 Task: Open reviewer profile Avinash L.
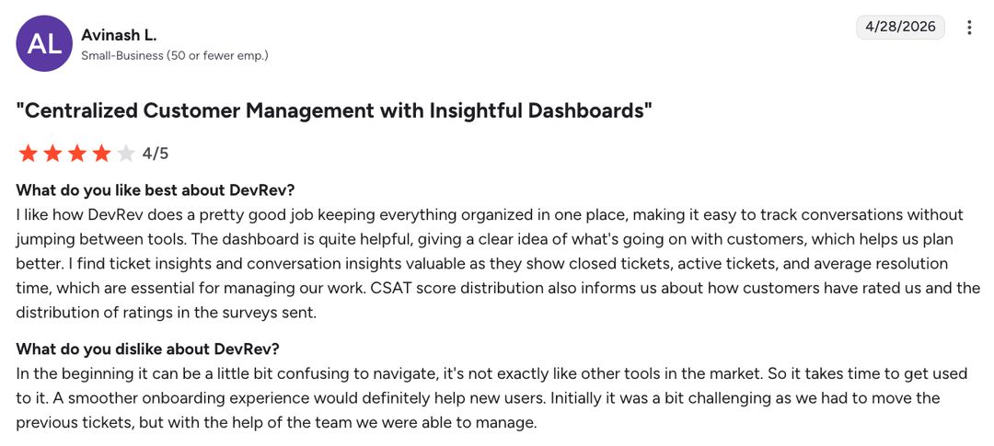[119, 36]
